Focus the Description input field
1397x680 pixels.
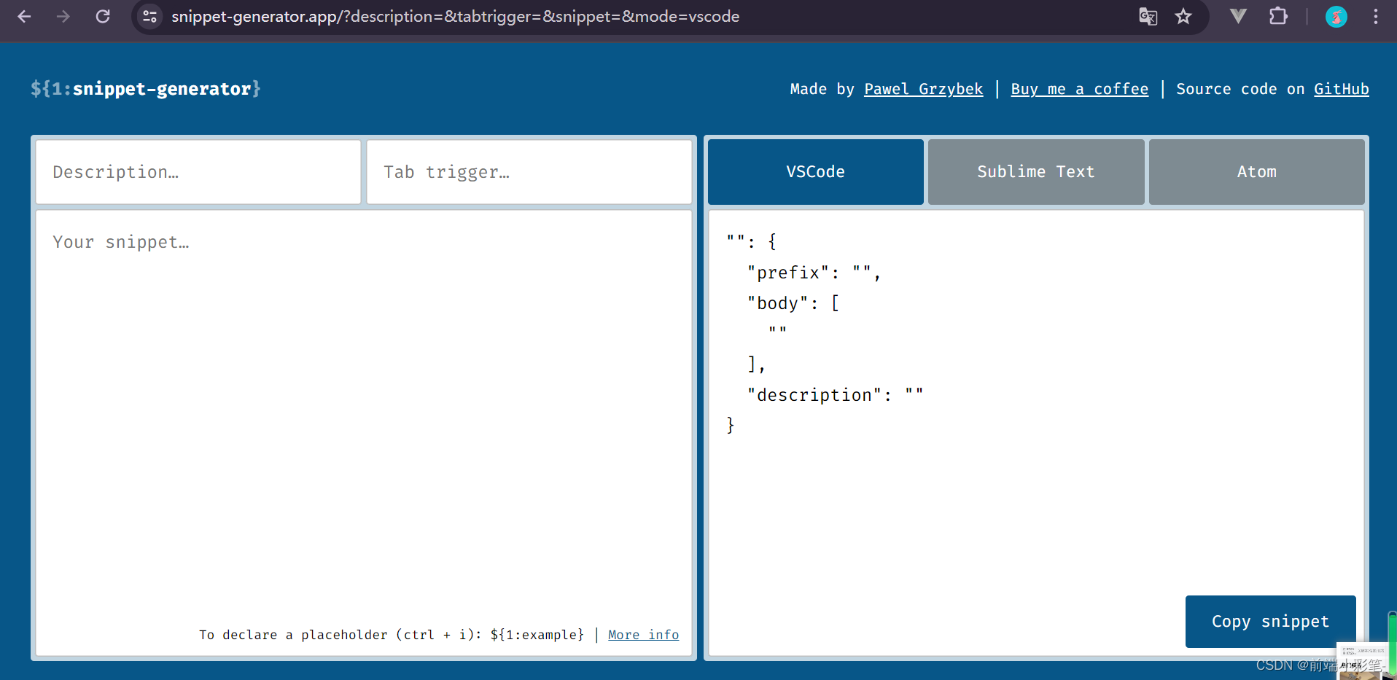click(198, 172)
